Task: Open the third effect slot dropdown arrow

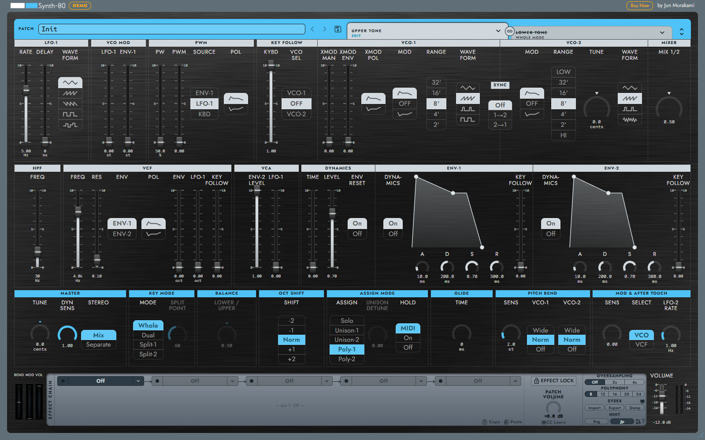Action: pos(327,381)
